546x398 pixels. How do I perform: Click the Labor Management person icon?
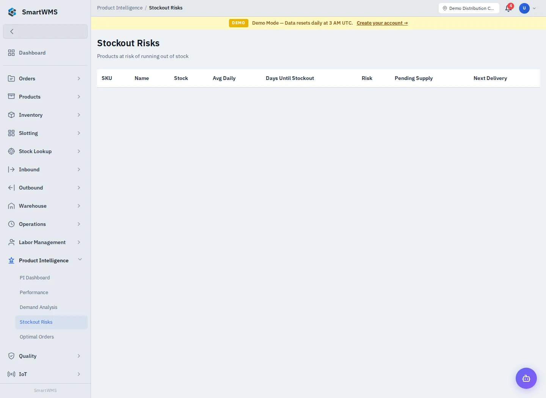(11, 242)
